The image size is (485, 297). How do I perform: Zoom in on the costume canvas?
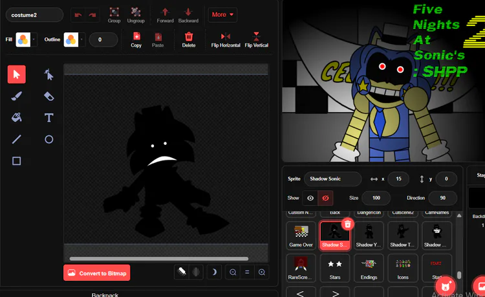(x=262, y=272)
